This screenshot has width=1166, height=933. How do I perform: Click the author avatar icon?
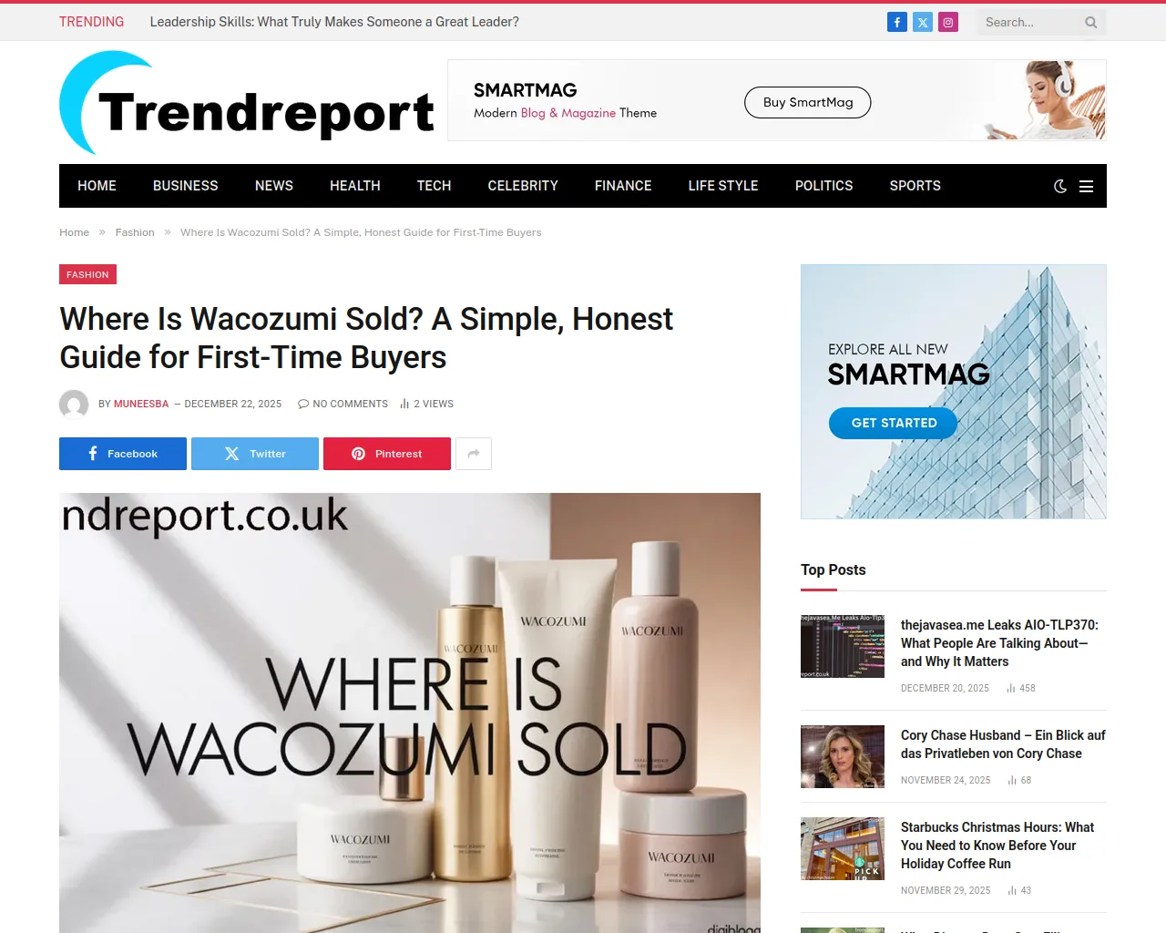74,404
